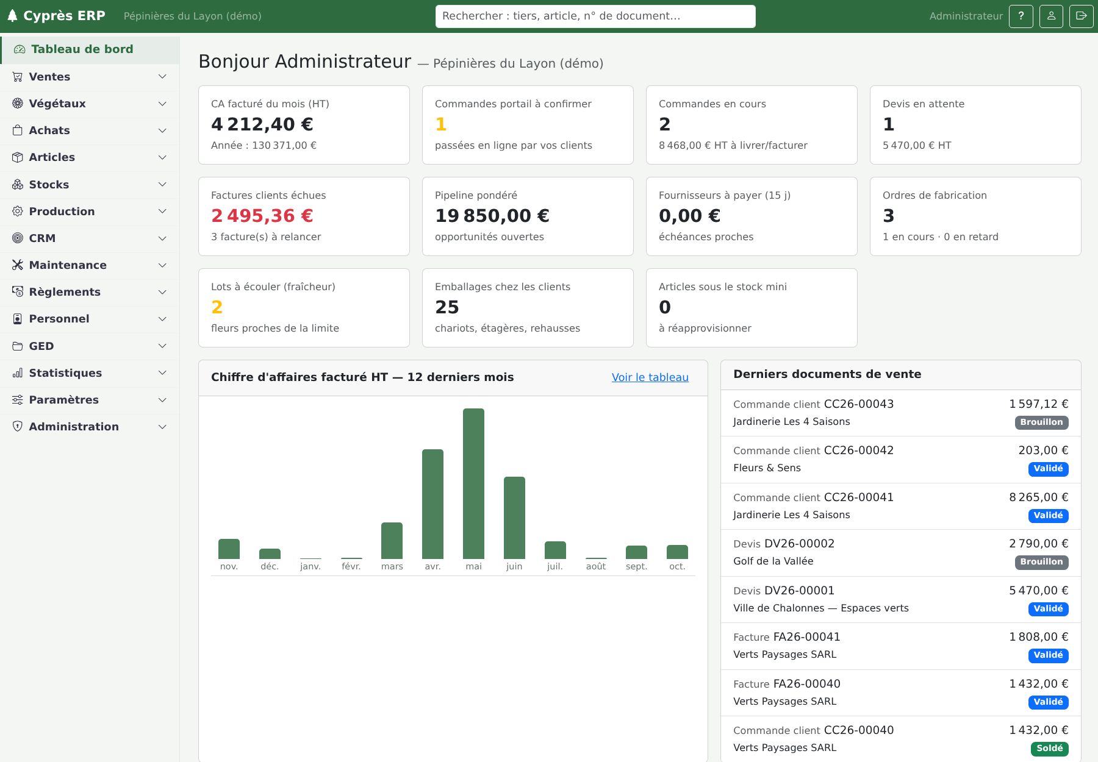Expand the Ventes menu chevron

pos(162,77)
